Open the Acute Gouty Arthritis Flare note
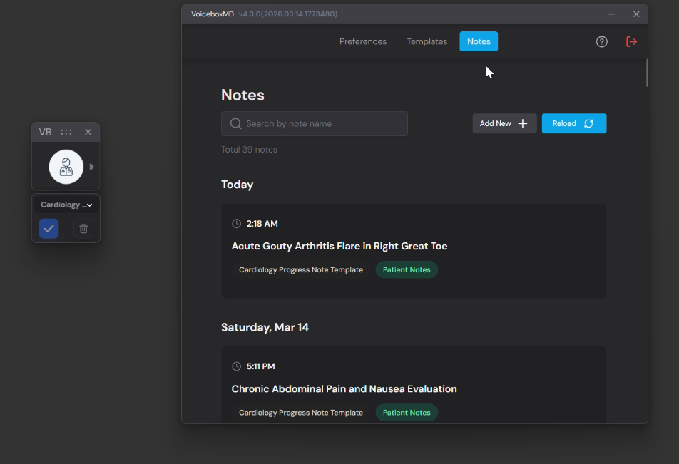The width and height of the screenshot is (679, 464). pos(339,246)
